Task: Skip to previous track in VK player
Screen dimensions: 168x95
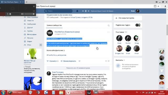Action: coord(83,11)
